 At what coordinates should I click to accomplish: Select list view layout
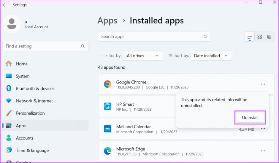coord(250,37)
